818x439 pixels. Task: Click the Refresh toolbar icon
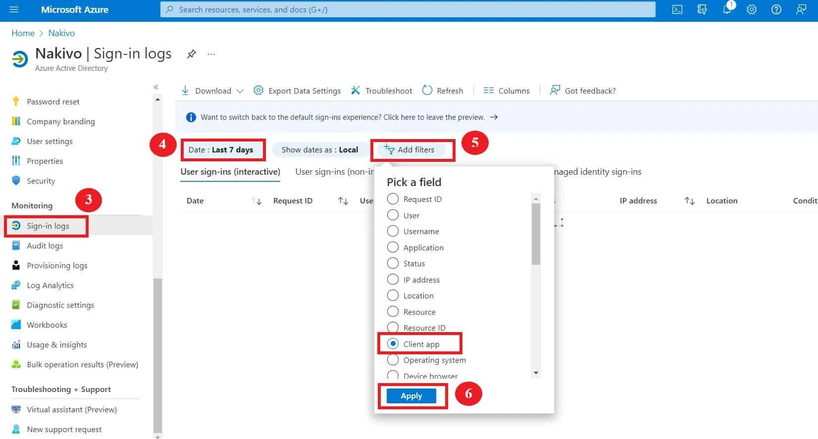(427, 90)
